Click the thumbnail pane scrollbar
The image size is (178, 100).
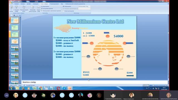point(20,42)
